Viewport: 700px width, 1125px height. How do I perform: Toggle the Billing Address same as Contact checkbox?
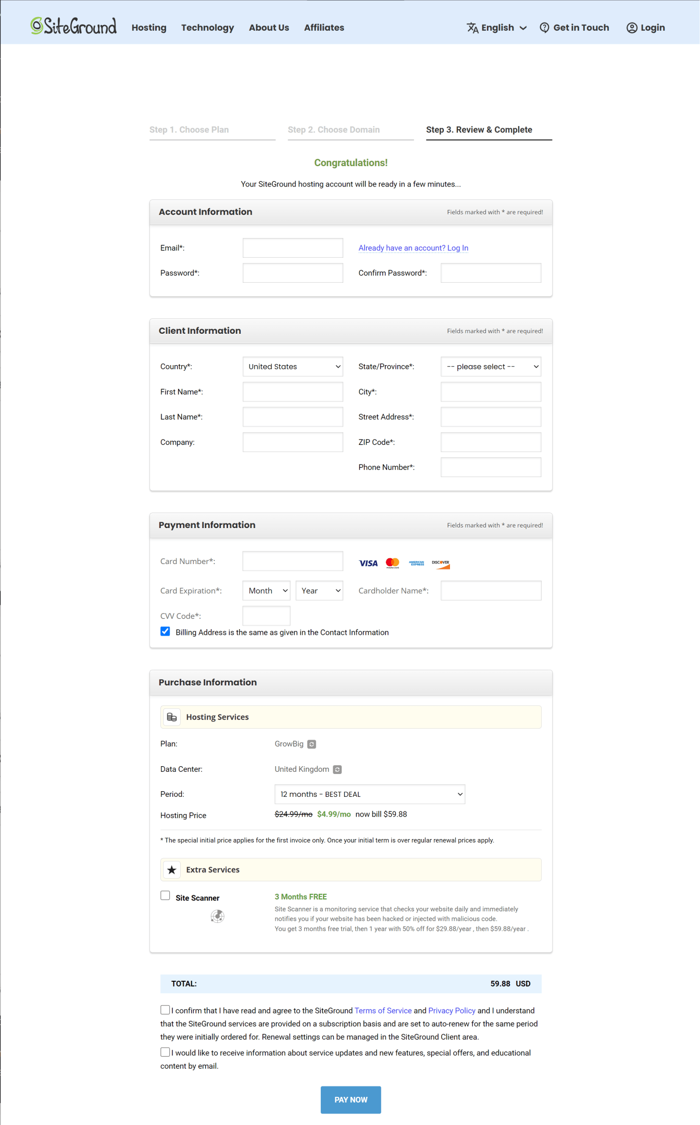tap(165, 631)
